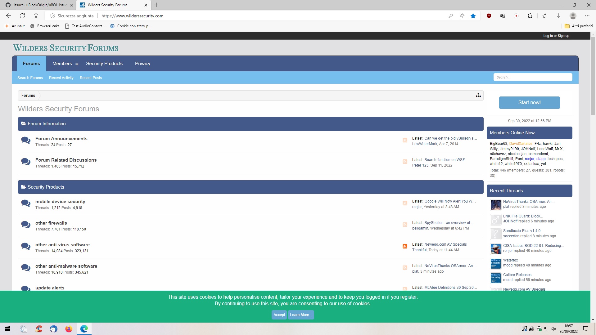
Task: Open latest post Newegg.com AV Specials
Action: [x=445, y=244]
